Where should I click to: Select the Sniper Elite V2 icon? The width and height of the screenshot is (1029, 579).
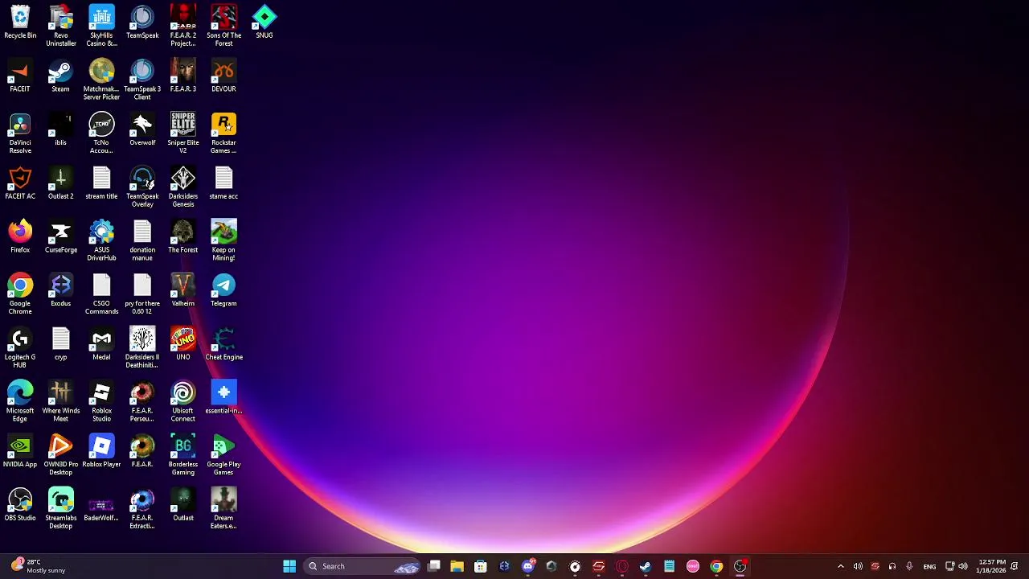pyautogui.click(x=183, y=133)
